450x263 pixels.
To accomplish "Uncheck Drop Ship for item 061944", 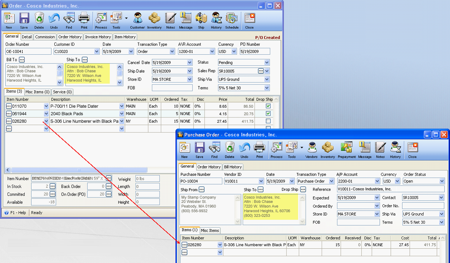I will coord(268,114).
